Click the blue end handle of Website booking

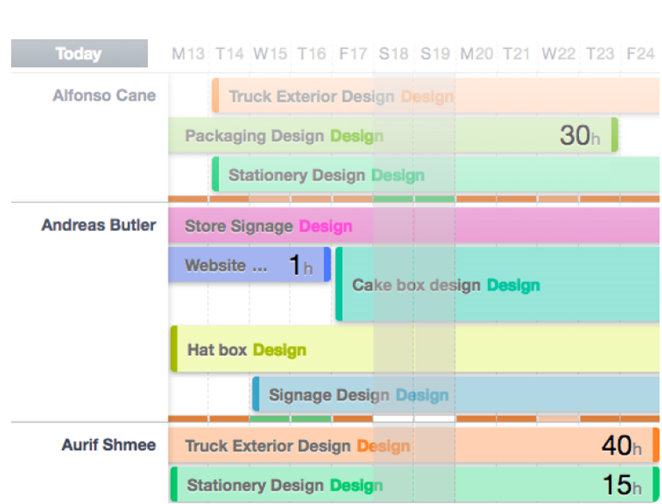click(x=327, y=265)
